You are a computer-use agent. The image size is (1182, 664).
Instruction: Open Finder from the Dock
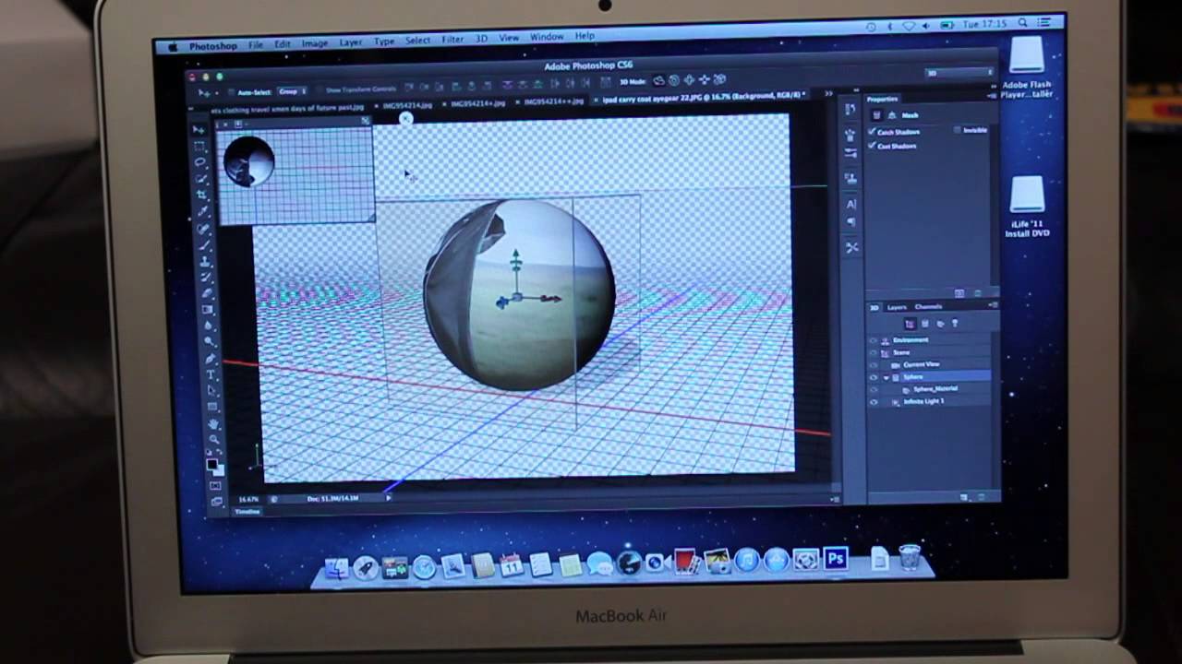coord(336,567)
